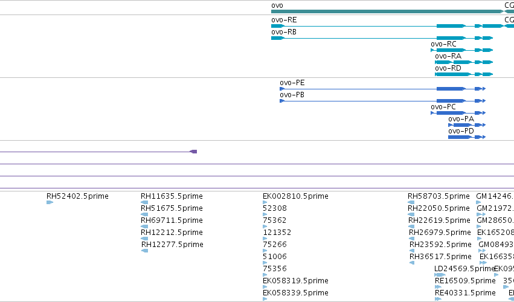This screenshot has height=302, width=514.
Task: Select the ovo-RB transcript label
Action: pyautogui.click(x=284, y=32)
